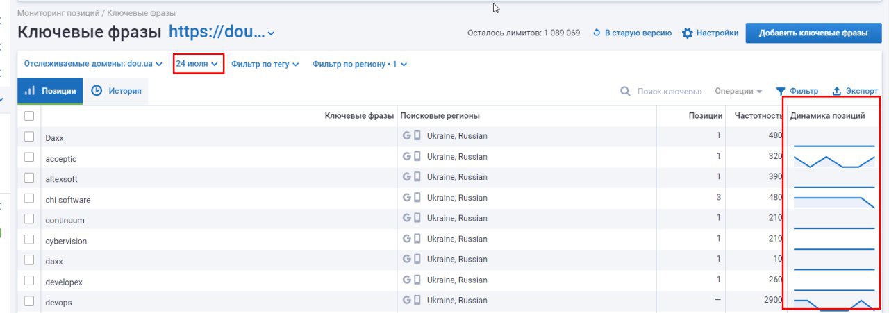This screenshot has height=313, width=889.
Task: Click the keyword search input field
Action: click(x=670, y=92)
